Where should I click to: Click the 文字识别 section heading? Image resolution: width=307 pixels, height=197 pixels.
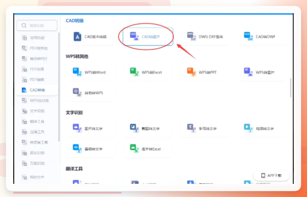pos(74,113)
